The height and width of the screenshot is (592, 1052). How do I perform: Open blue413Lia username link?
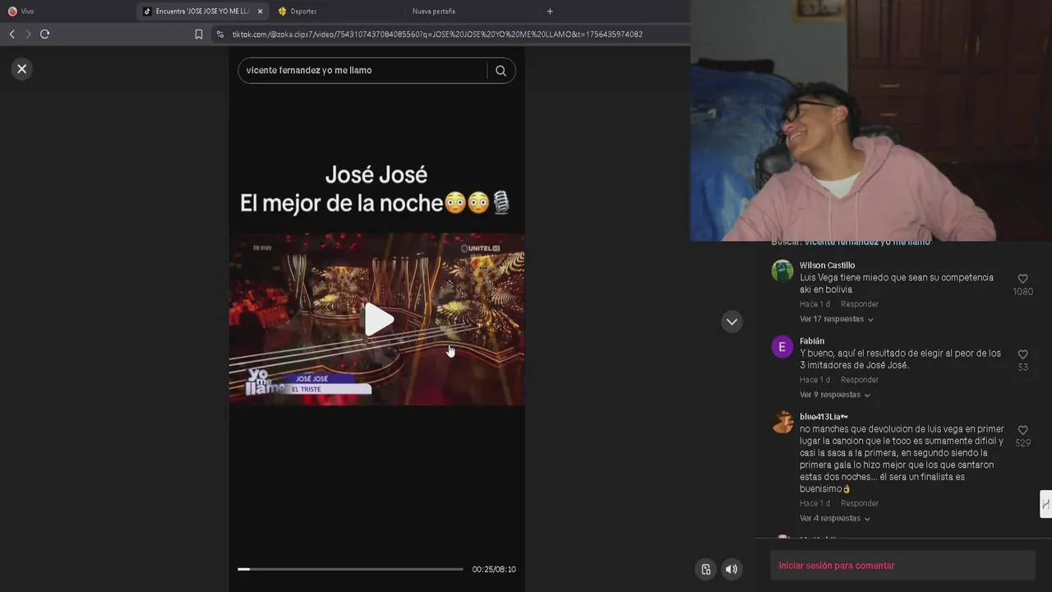pyautogui.click(x=824, y=417)
